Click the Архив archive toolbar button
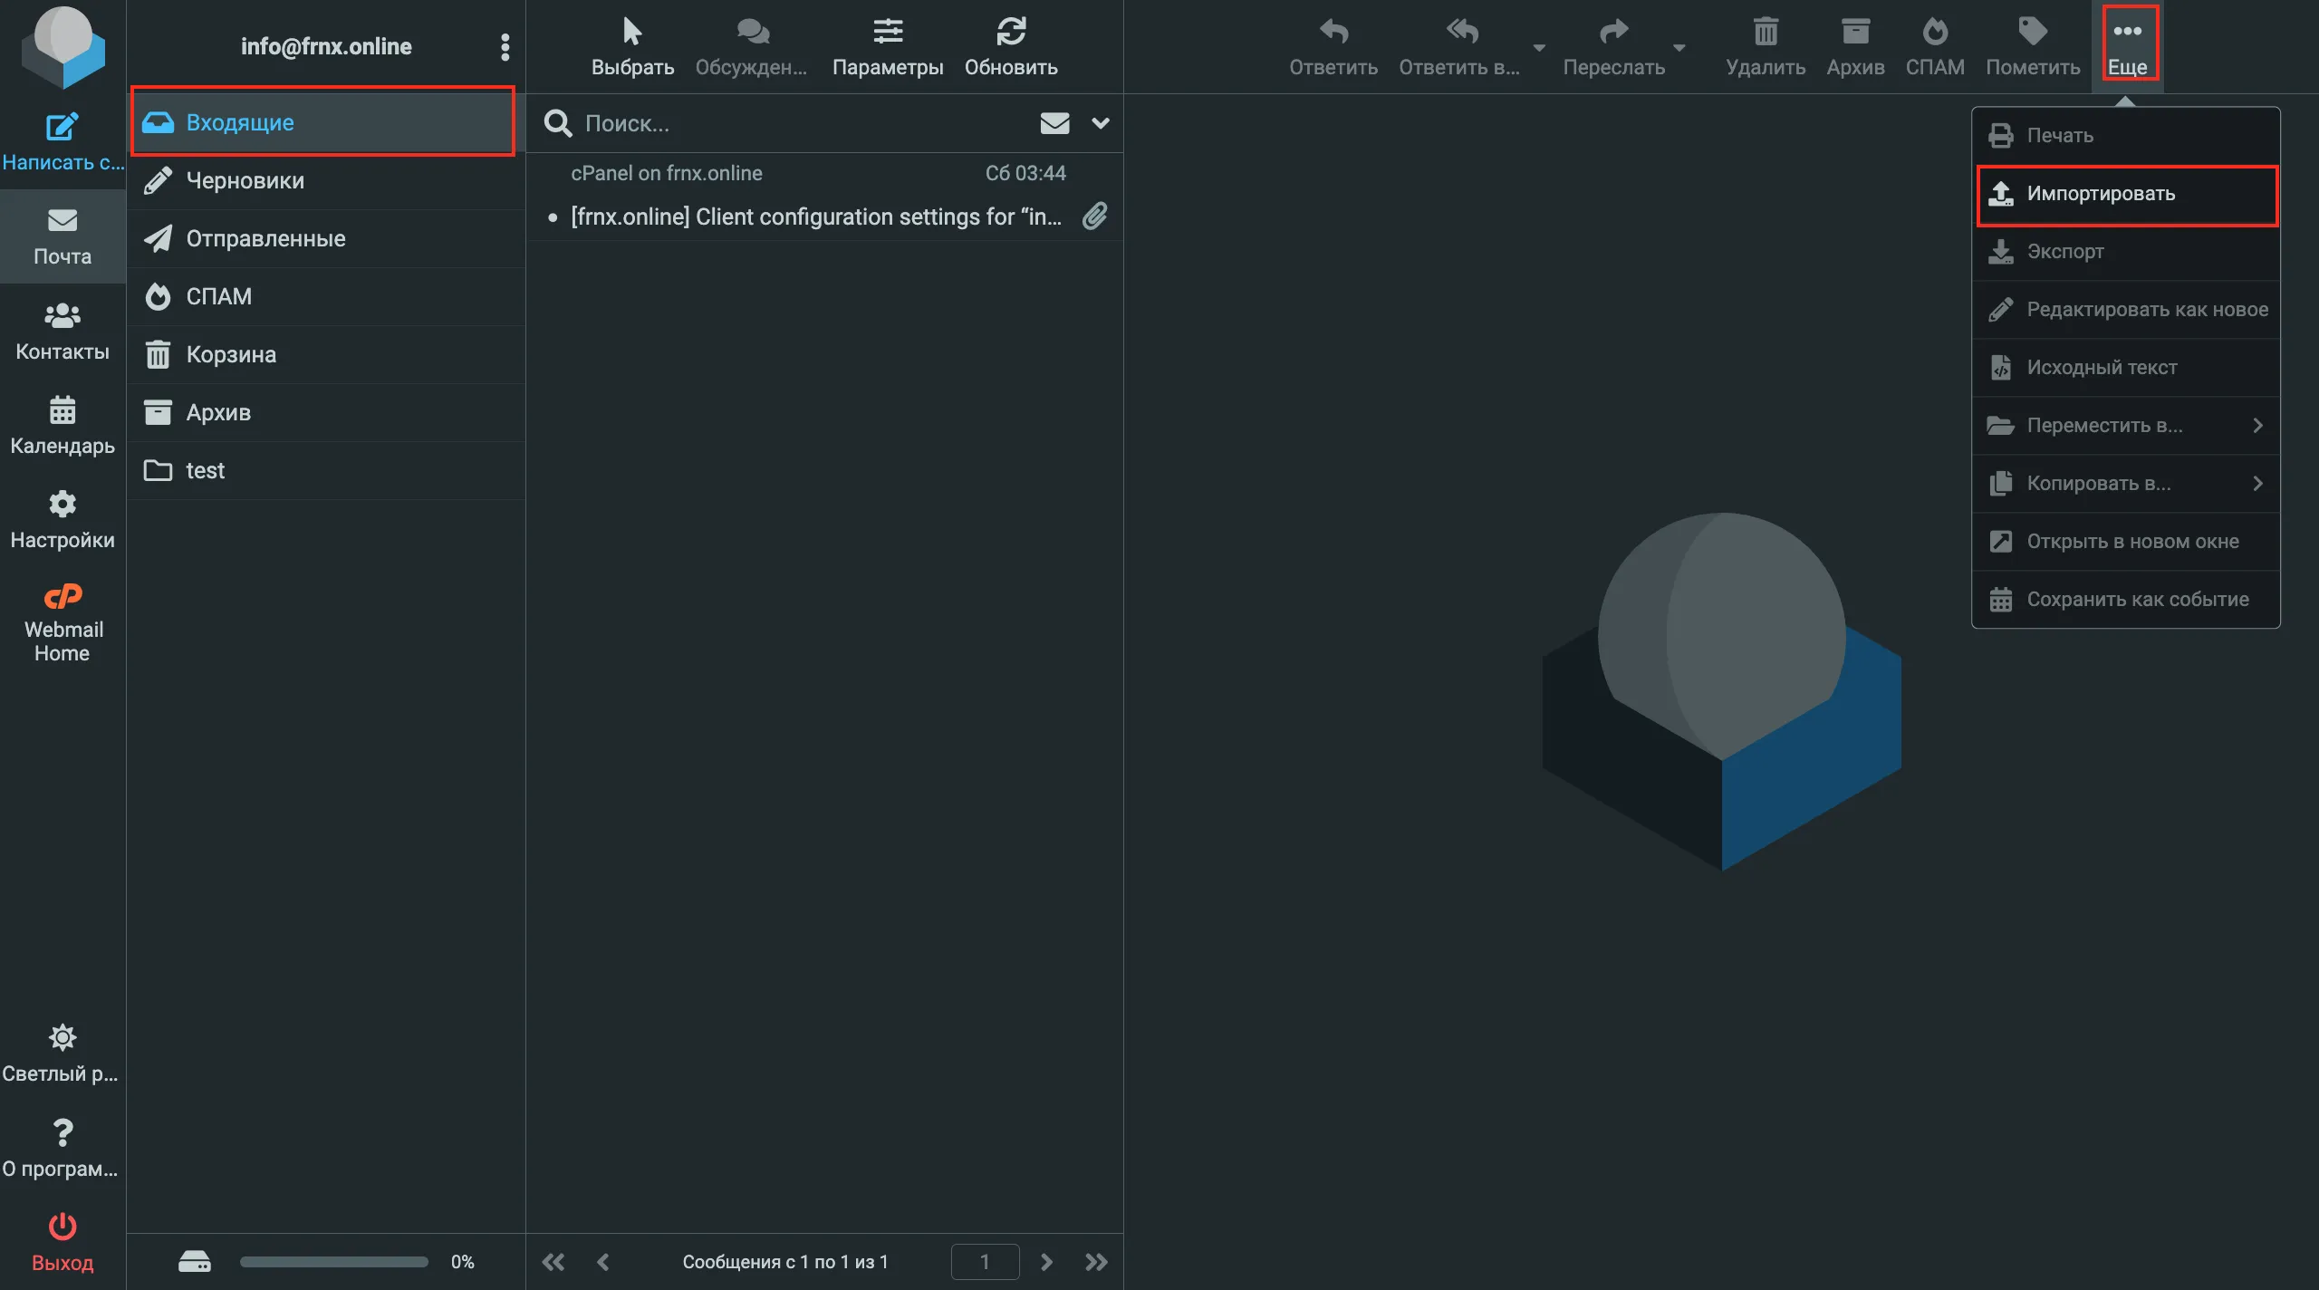The image size is (2319, 1290). [x=1855, y=46]
